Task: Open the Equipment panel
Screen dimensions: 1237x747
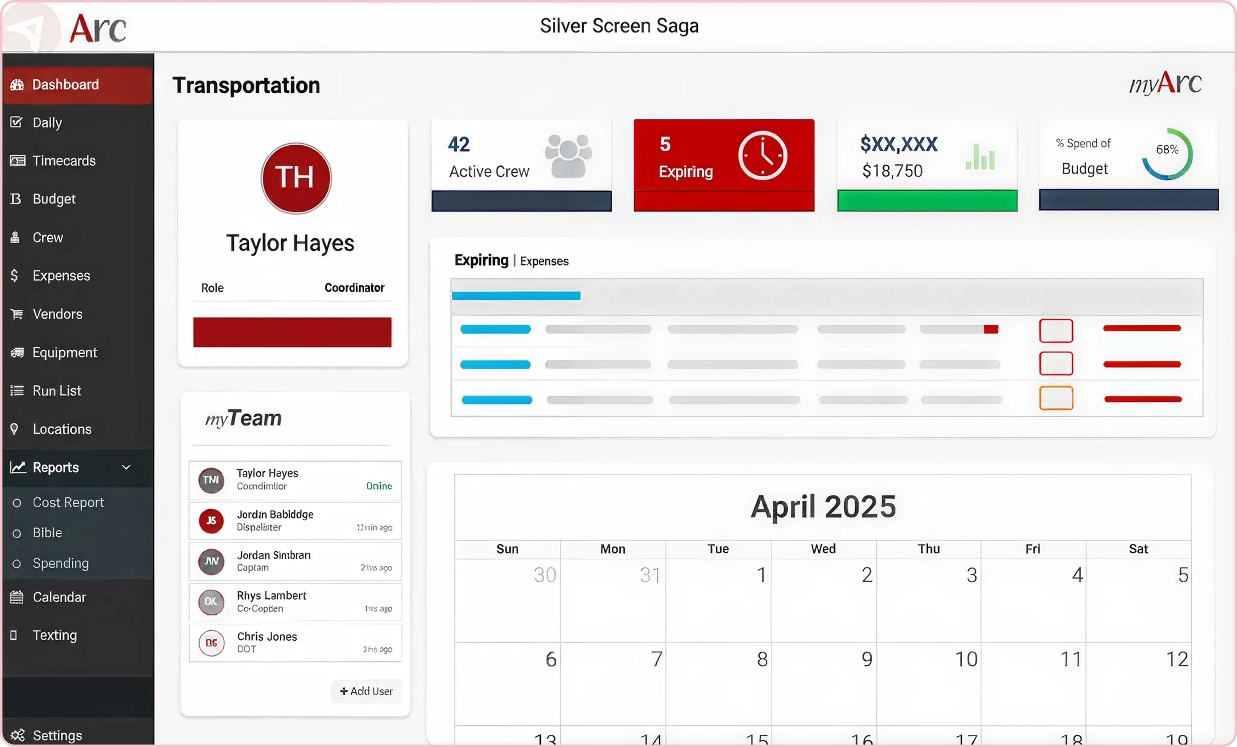Action: point(64,352)
